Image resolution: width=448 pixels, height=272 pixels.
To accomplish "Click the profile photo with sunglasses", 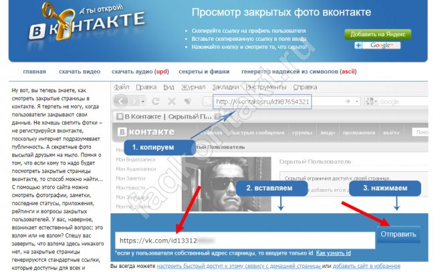I will click(x=226, y=184).
